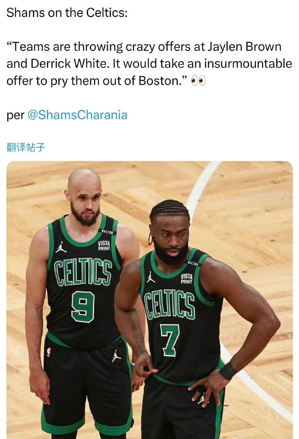
Task: Click the NBA logo on the left player's shorts
Action: click(x=49, y=352)
